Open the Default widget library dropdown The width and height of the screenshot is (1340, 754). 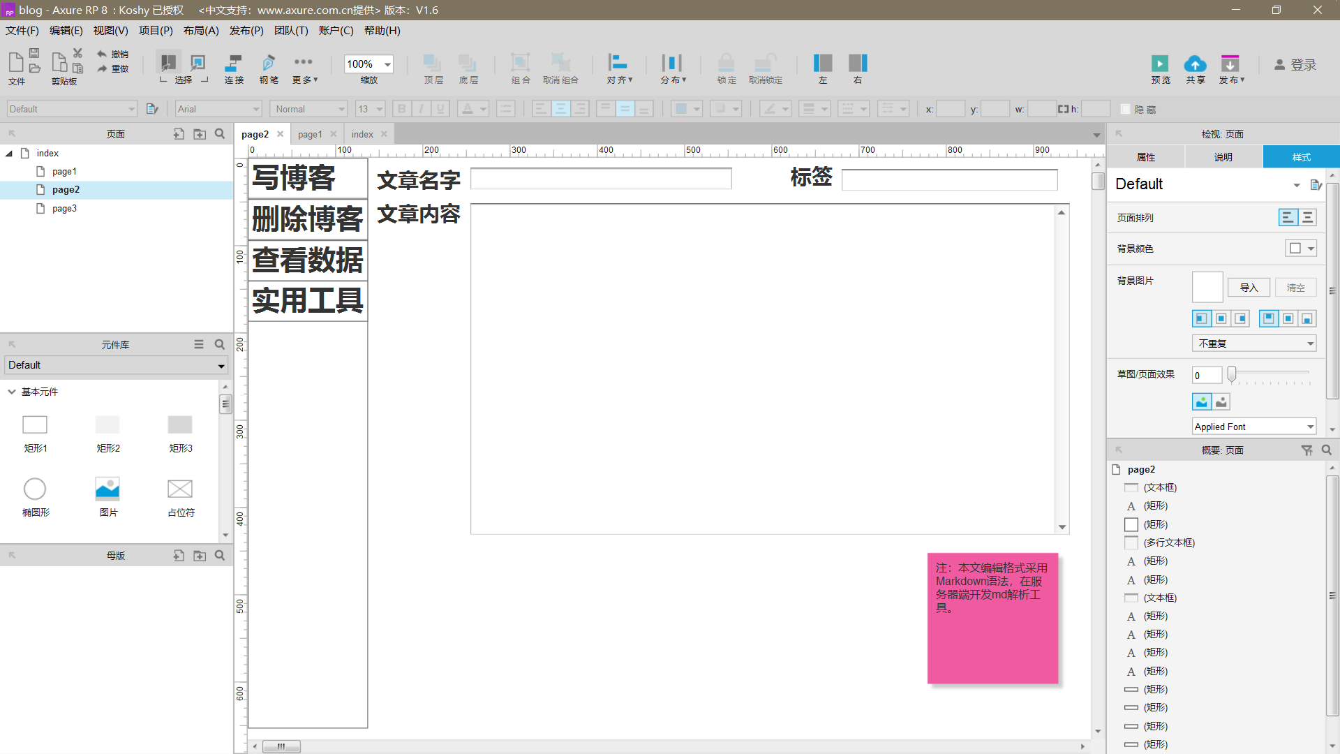click(x=116, y=365)
